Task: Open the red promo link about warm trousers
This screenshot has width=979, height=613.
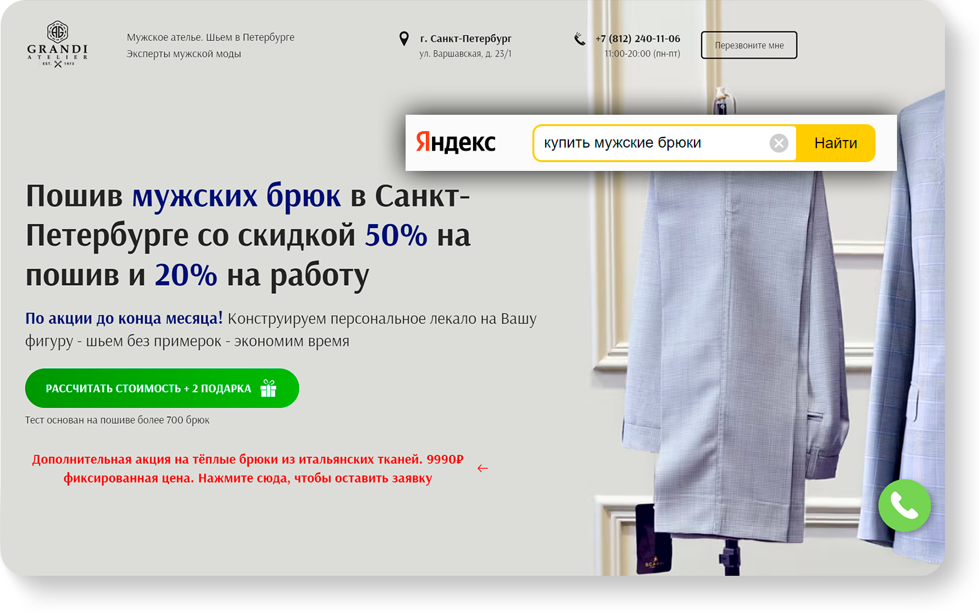Action: [247, 468]
